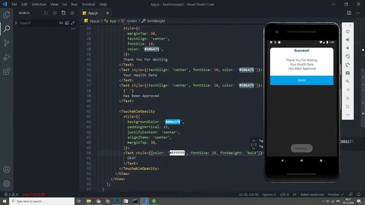The width and height of the screenshot is (365, 205).
Task: Close the App.js editor tab
Action: (107, 13)
